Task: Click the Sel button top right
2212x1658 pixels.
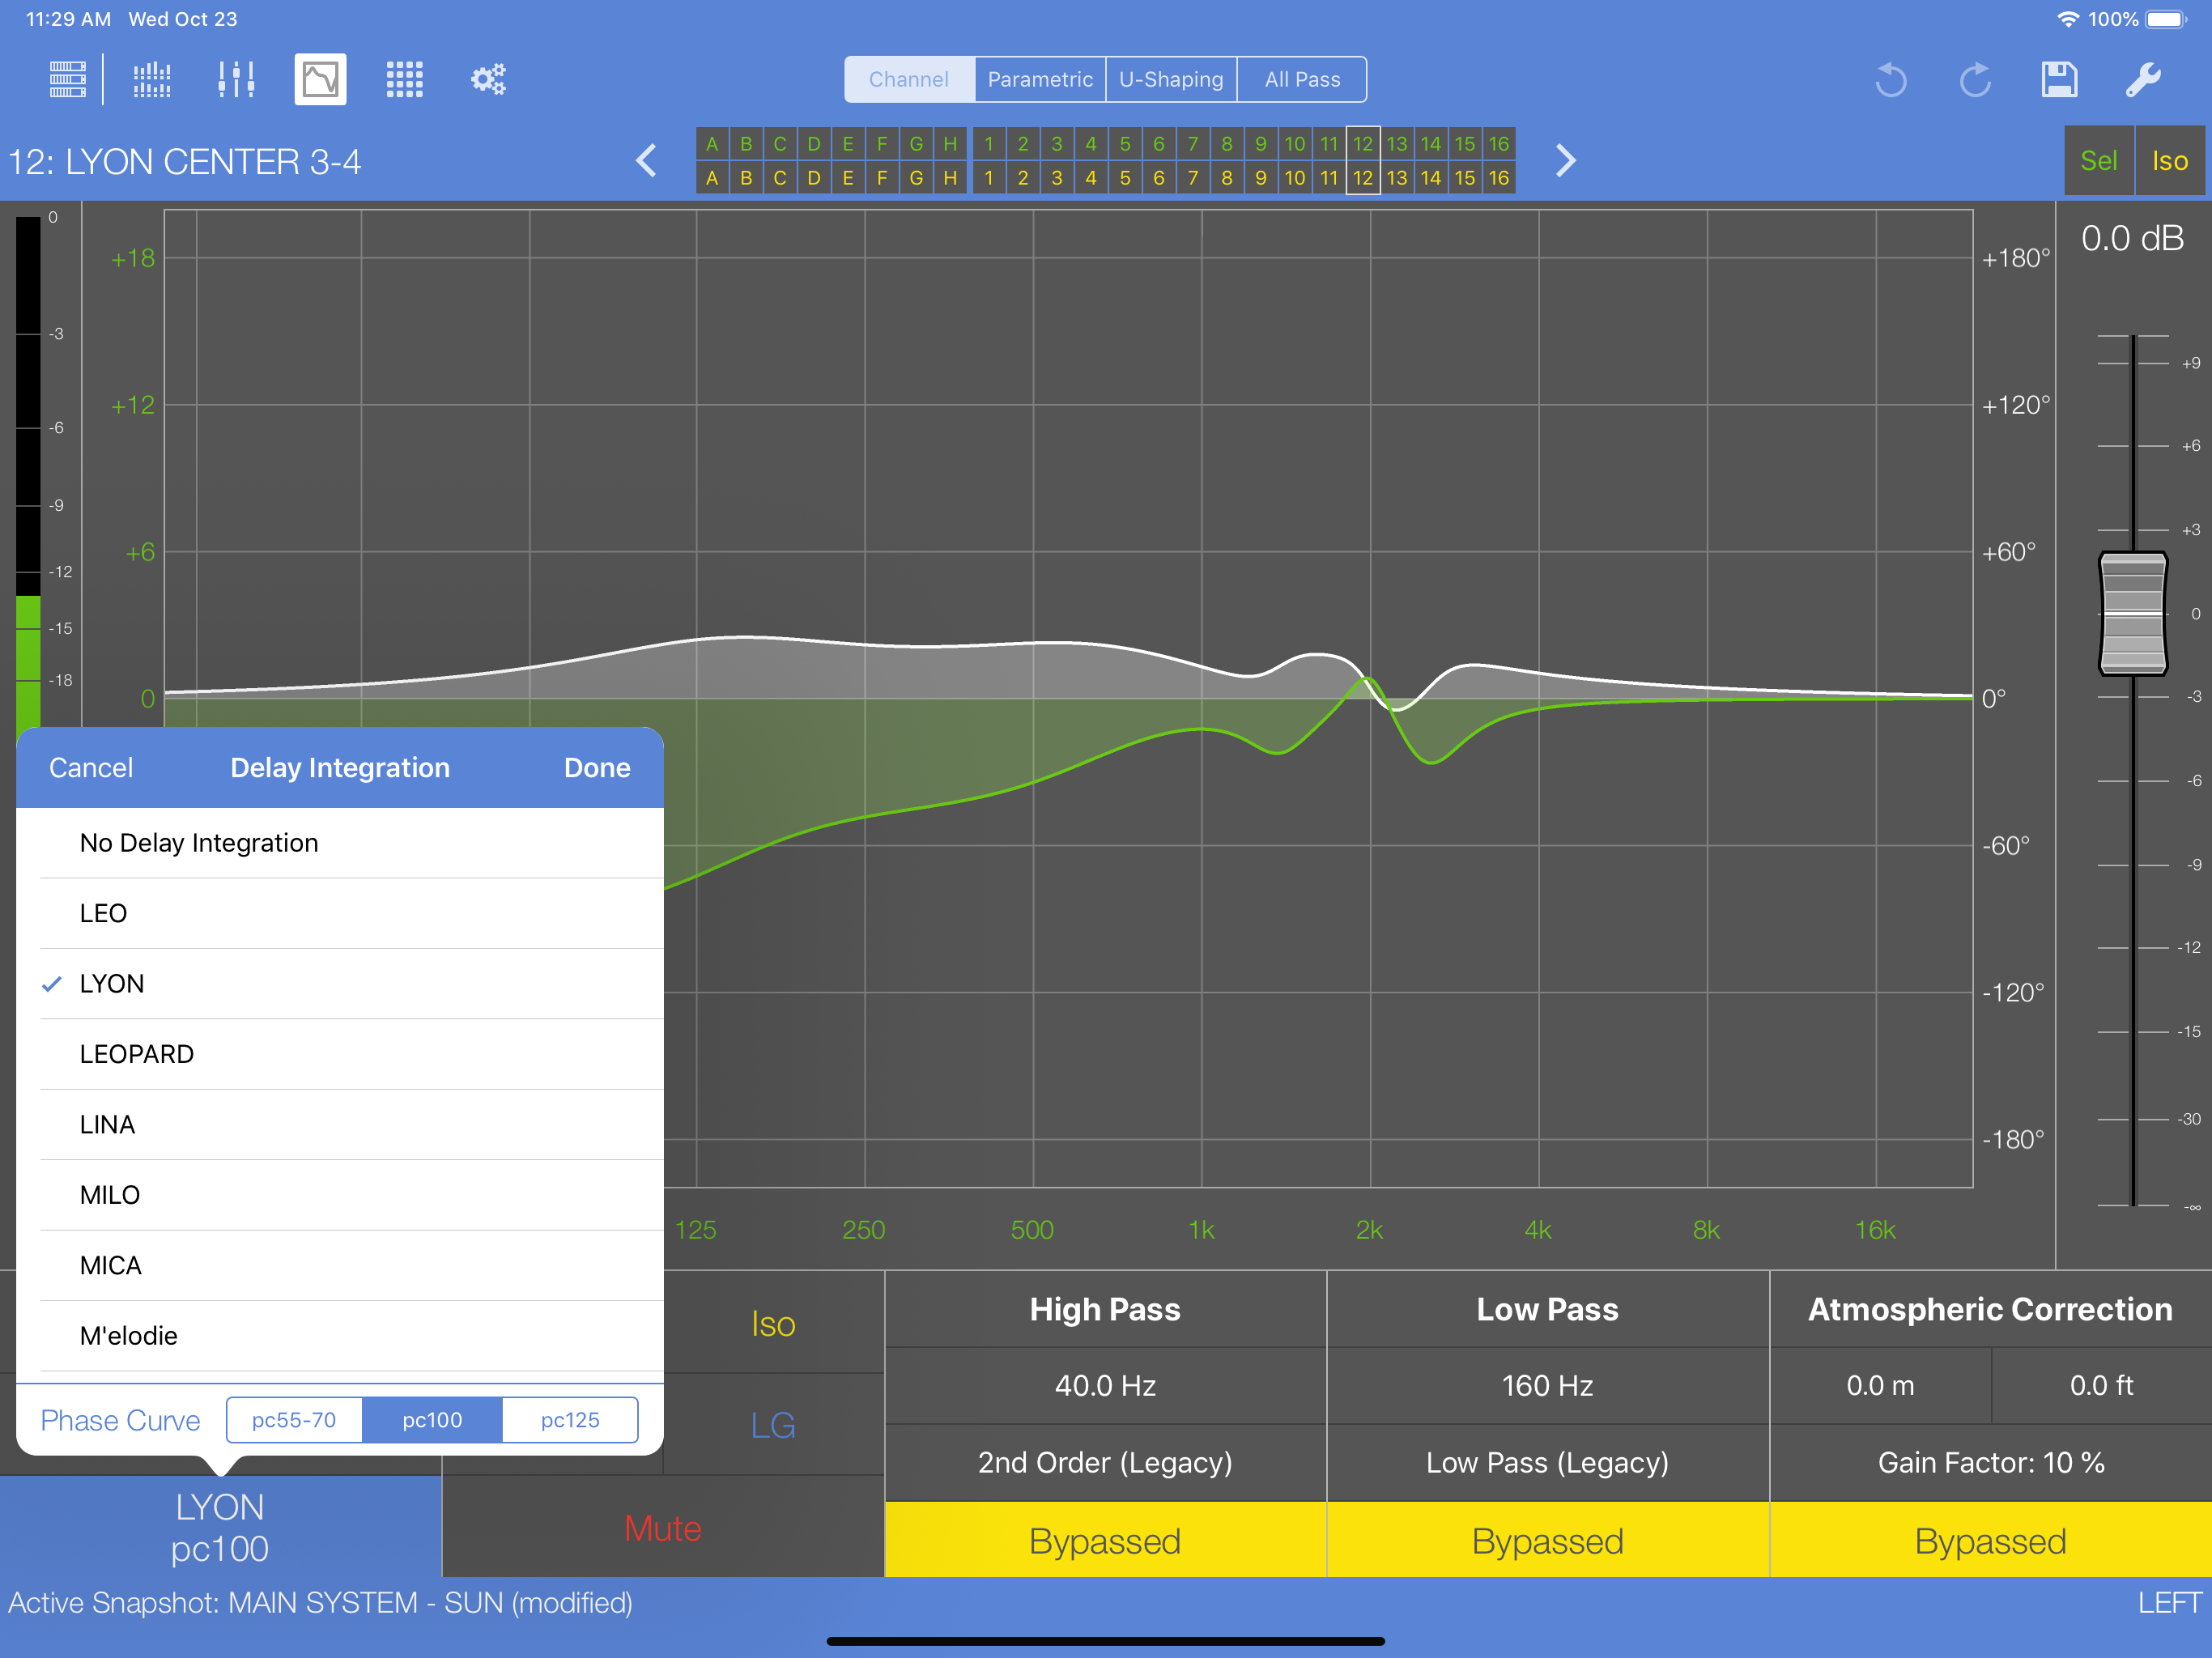Action: point(2099,160)
